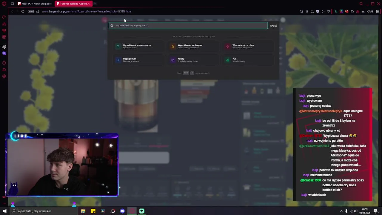
Task: Click the search tabs icon in the title bar
Action: pyautogui.click(x=361, y=4)
